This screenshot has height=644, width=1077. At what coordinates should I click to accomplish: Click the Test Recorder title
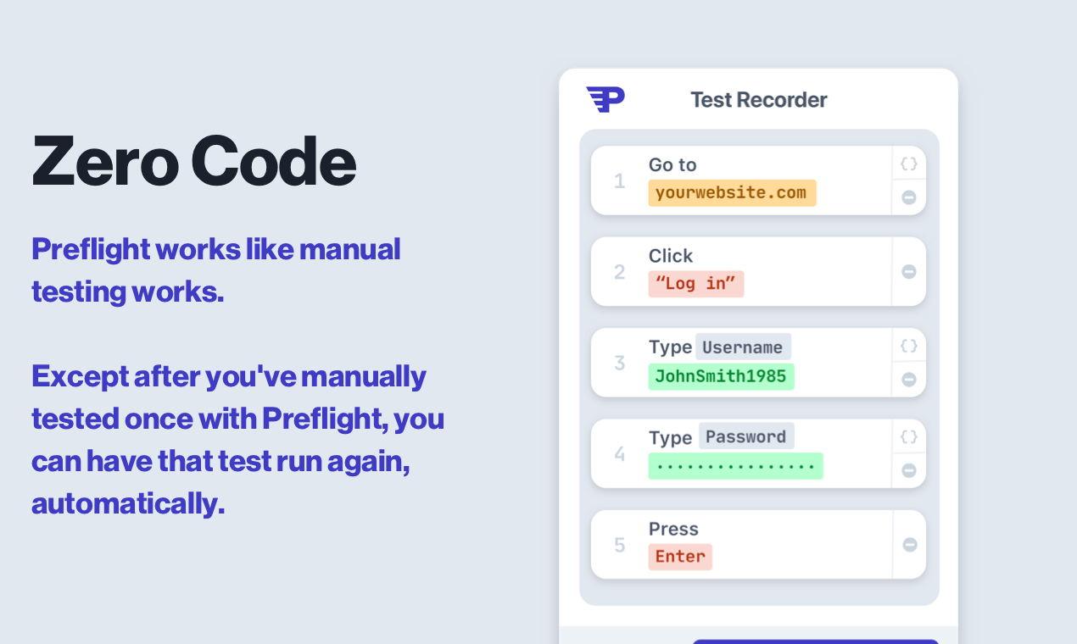point(758,100)
